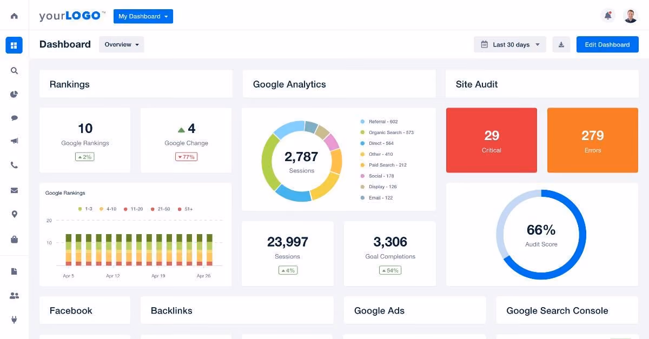This screenshot has width=649, height=339.
Task: Open the map pin location icon
Action: 14,214
